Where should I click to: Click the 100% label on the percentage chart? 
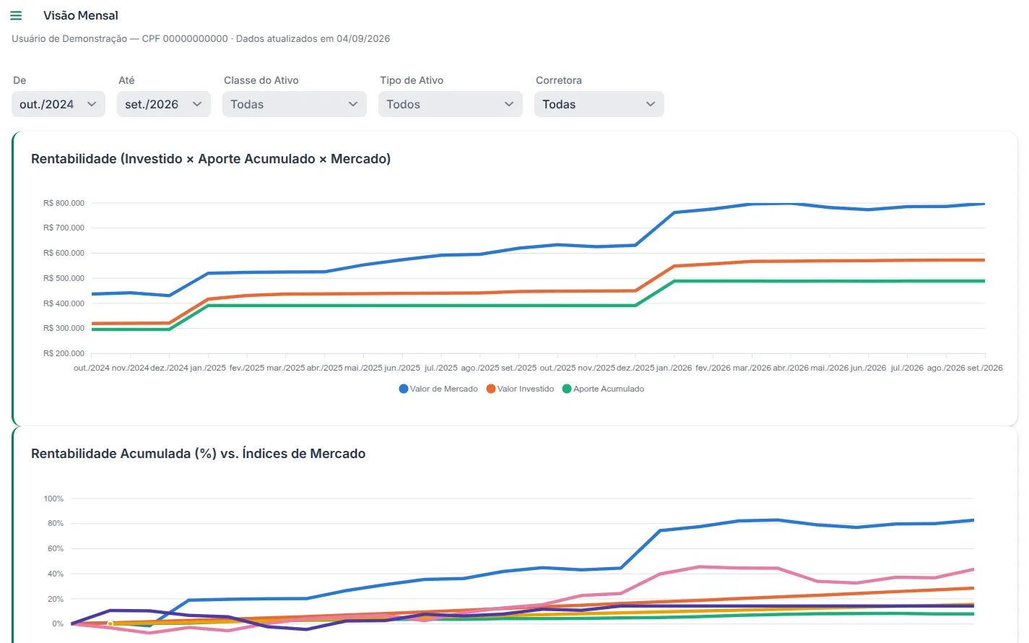[x=53, y=499]
